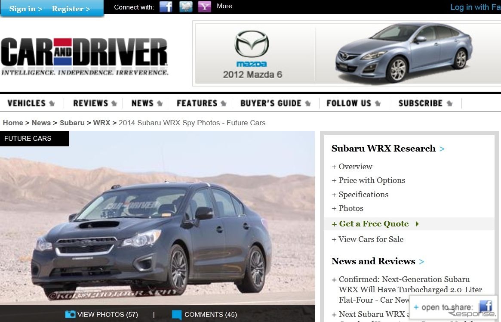Connect with the Twitter bird icon

[186, 6]
